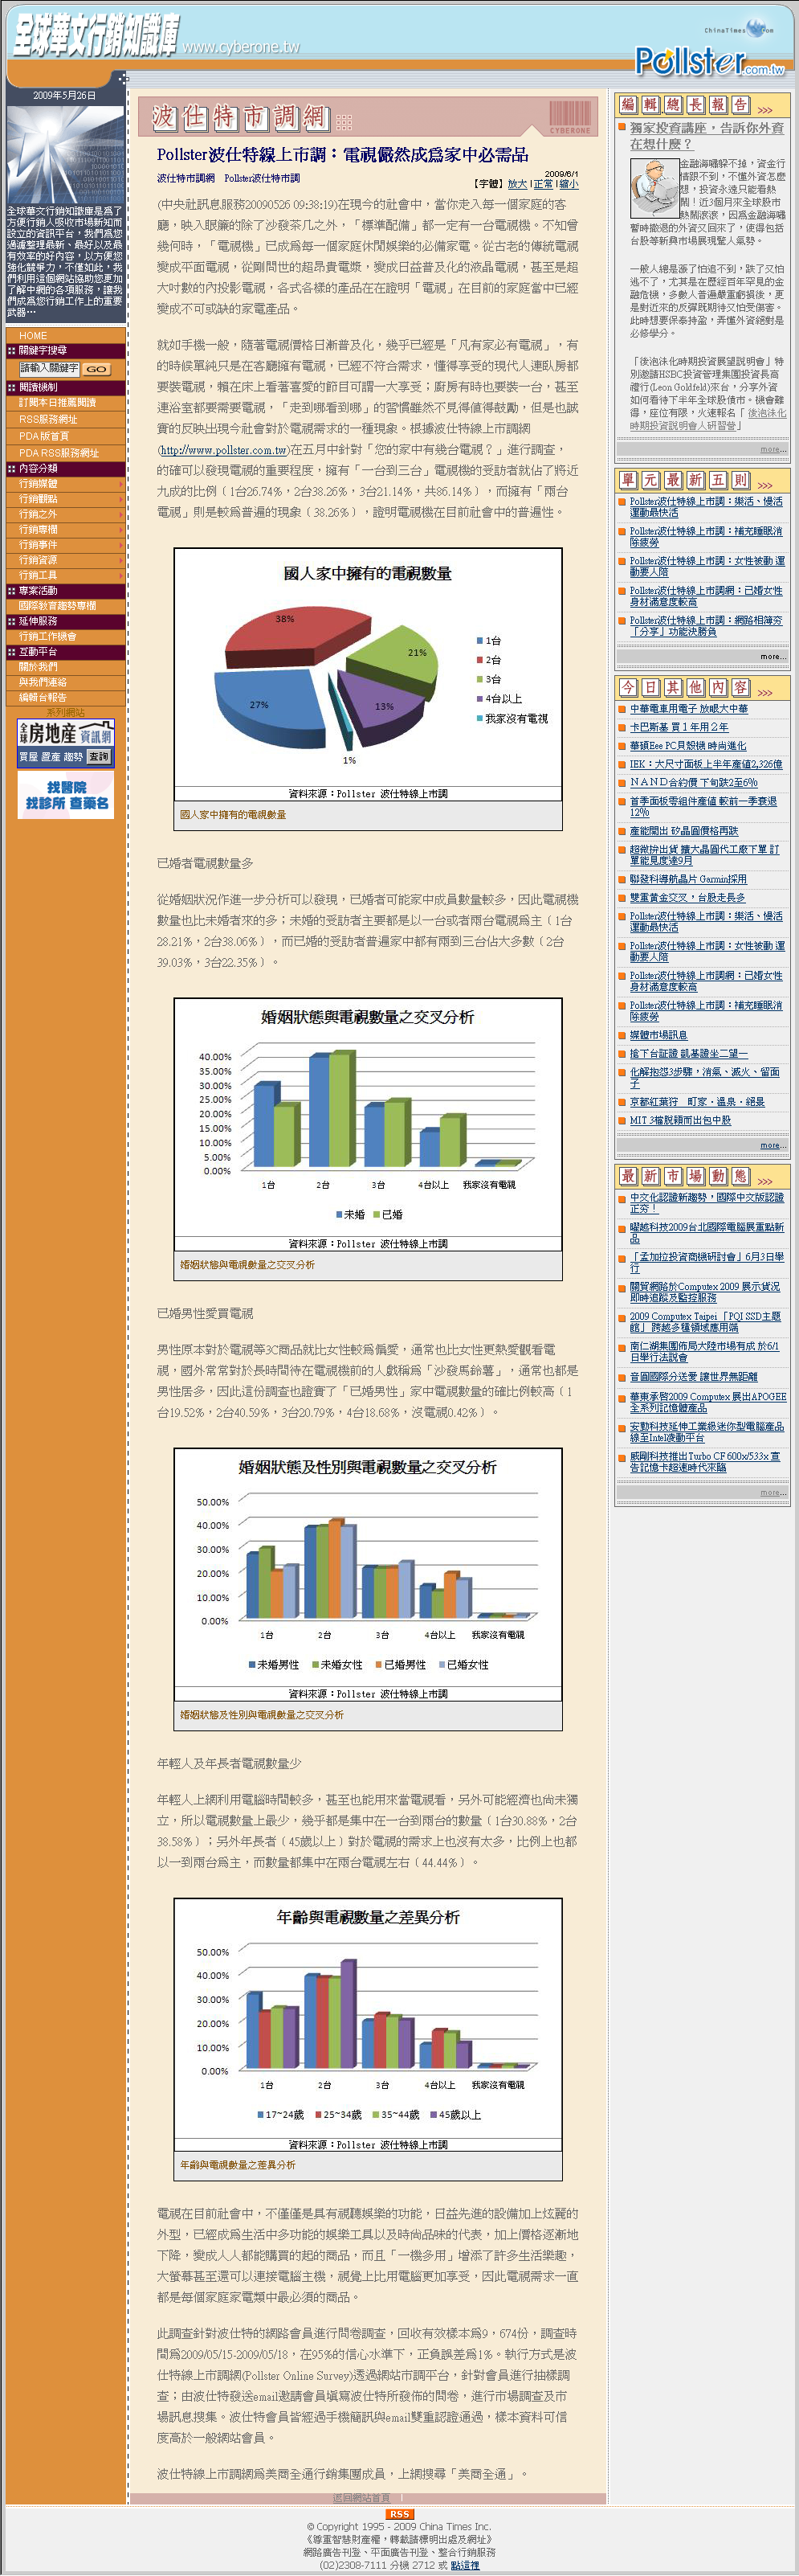Expand the 行銷工具 category arrow

(x=120, y=576)
